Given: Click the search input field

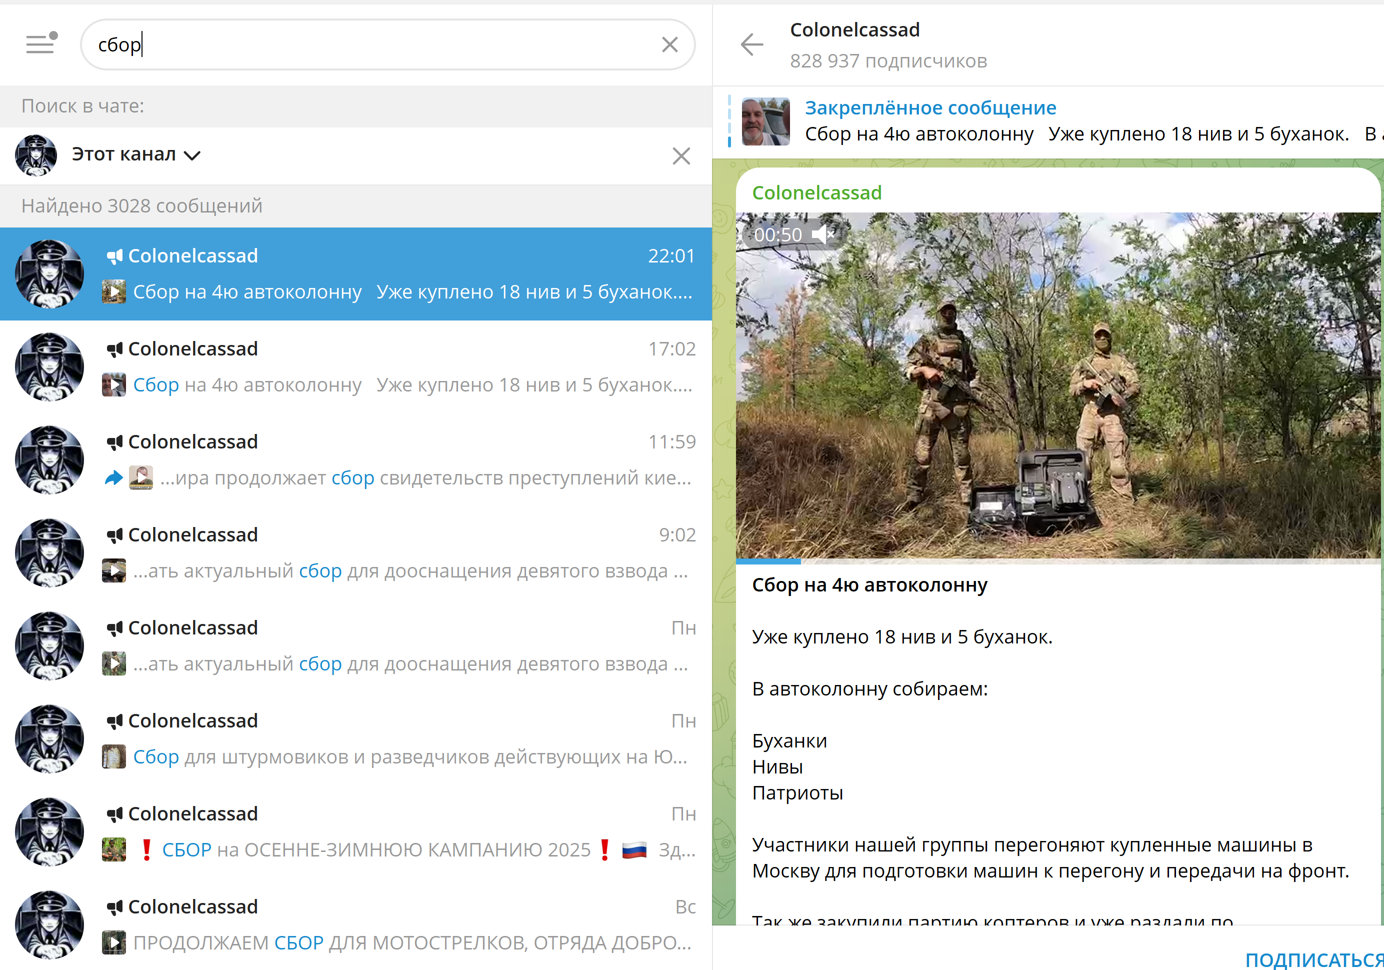Looking at the screenshot, I should [x=373, y=44].
